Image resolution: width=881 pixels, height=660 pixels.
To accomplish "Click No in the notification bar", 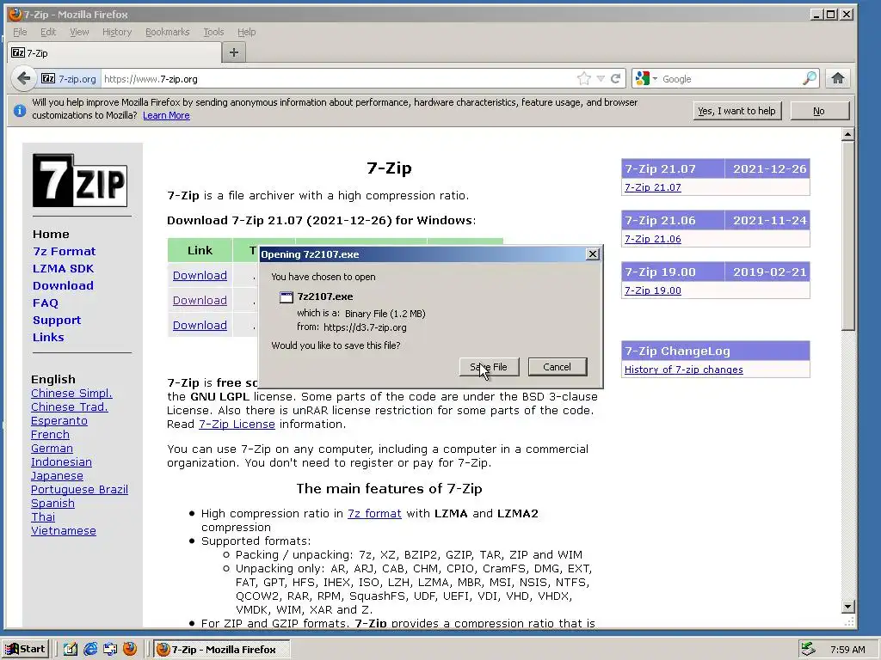I will pos(819,111).
